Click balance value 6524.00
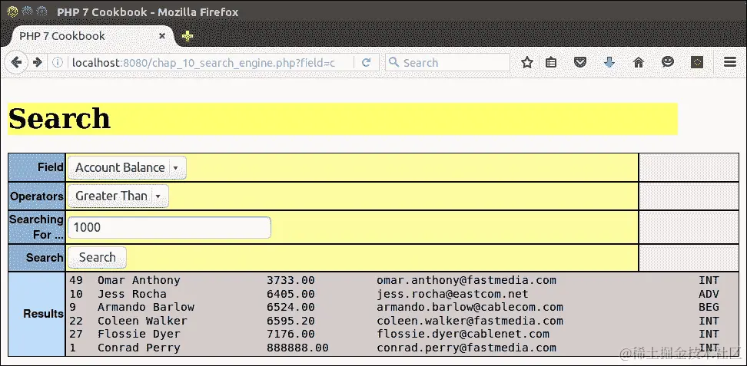The width and height of the screenshot is (747, 366). tap(290, 307)
